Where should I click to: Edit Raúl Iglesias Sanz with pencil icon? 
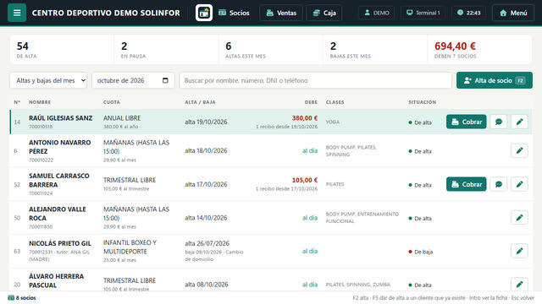click(x=519, y=122)
